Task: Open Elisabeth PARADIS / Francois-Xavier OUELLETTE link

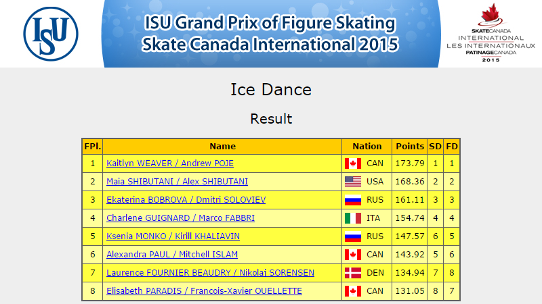Action: (204, 291)
